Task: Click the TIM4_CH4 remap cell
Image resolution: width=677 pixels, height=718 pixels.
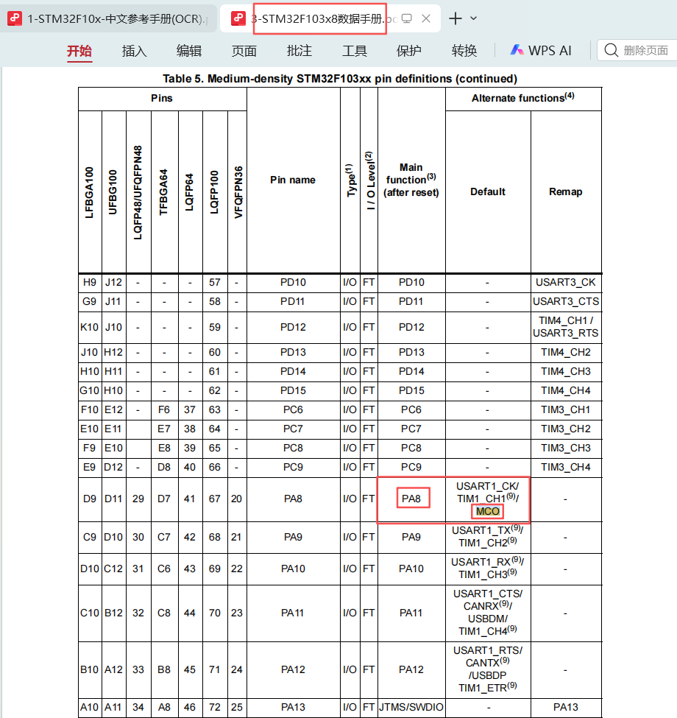Action: 565,390
